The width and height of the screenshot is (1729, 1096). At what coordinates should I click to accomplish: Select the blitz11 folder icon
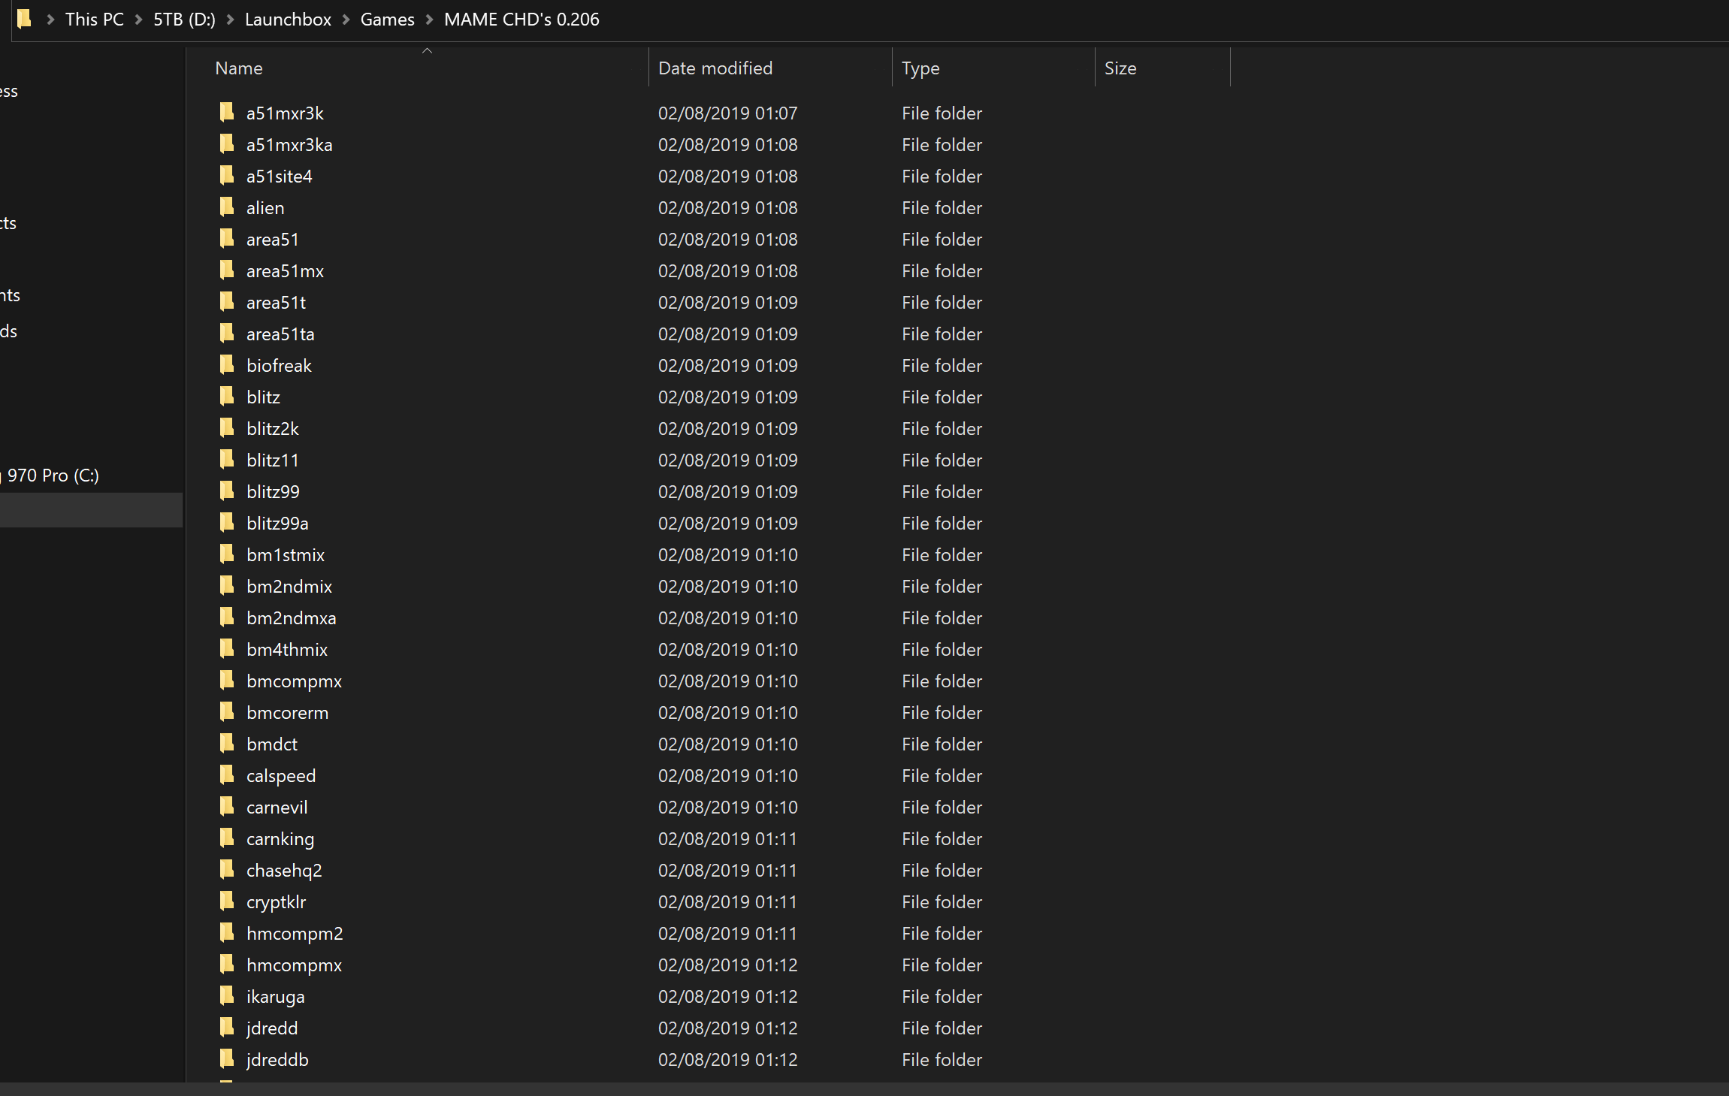(227, 460)
